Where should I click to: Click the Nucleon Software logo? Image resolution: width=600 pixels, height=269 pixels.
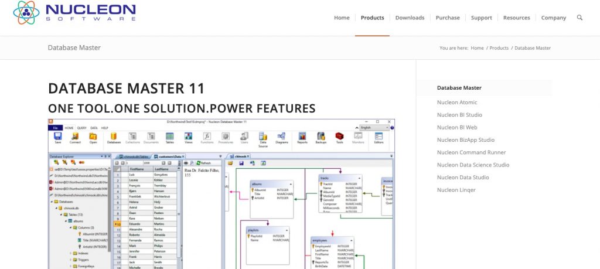click(x=74, y=12)
